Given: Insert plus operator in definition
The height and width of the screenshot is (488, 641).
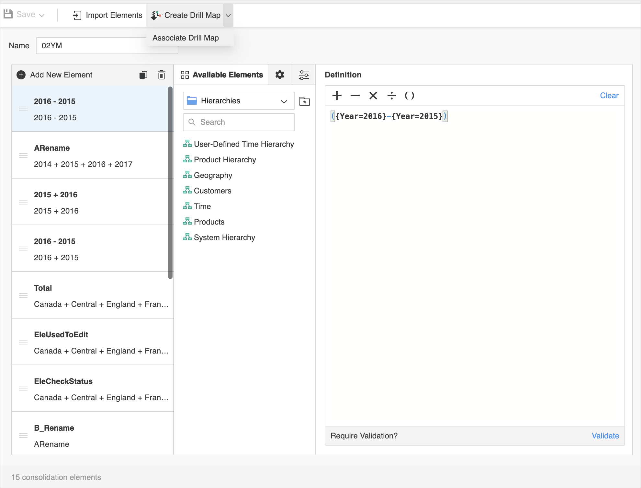Looking at the screenshot, I should point(337,96).
